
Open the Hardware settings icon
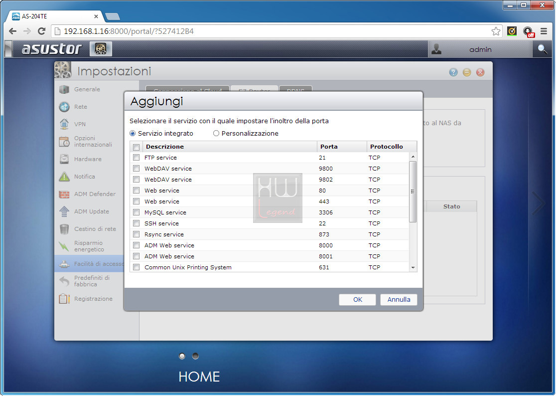pyautogui.click(x=64, y=159)
